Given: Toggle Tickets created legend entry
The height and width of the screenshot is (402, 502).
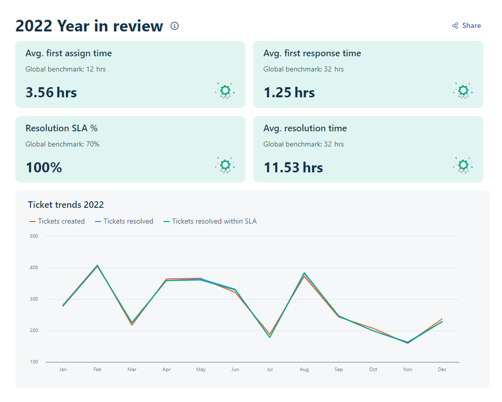Looking at the screenshot, I should [x=57, y=222].
